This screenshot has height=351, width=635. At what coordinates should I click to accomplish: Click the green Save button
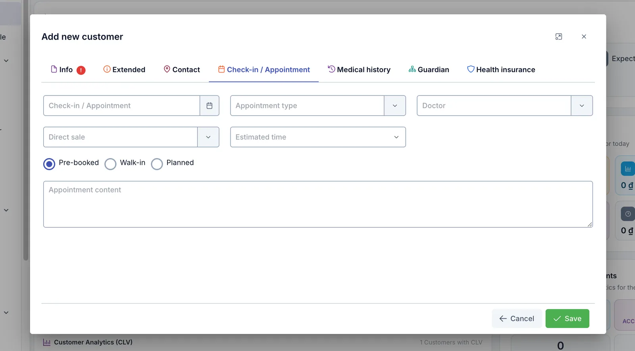pyautogui.click(x=567, y=319)
